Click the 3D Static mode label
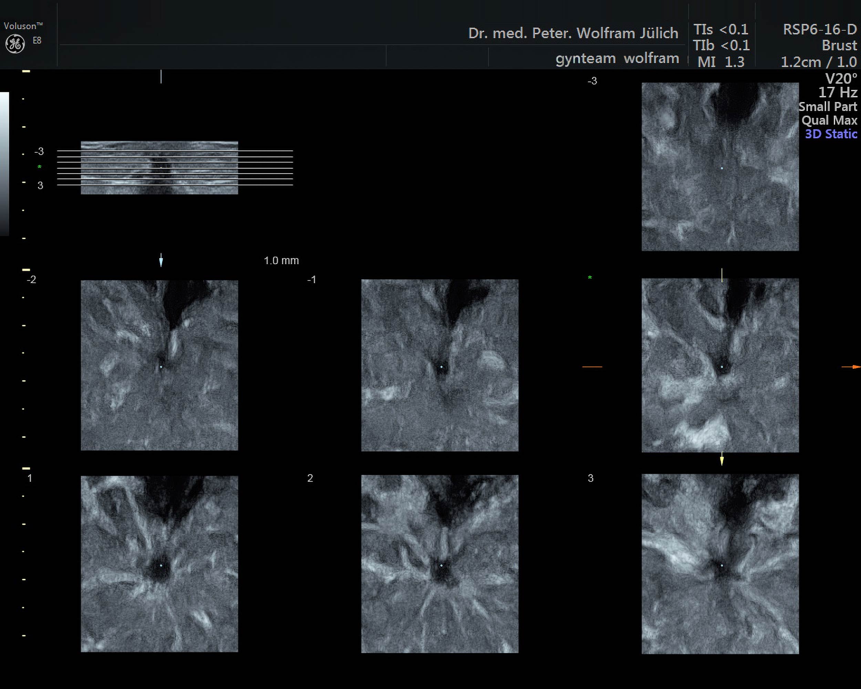The image size is (861, 689). coord(831,134)
